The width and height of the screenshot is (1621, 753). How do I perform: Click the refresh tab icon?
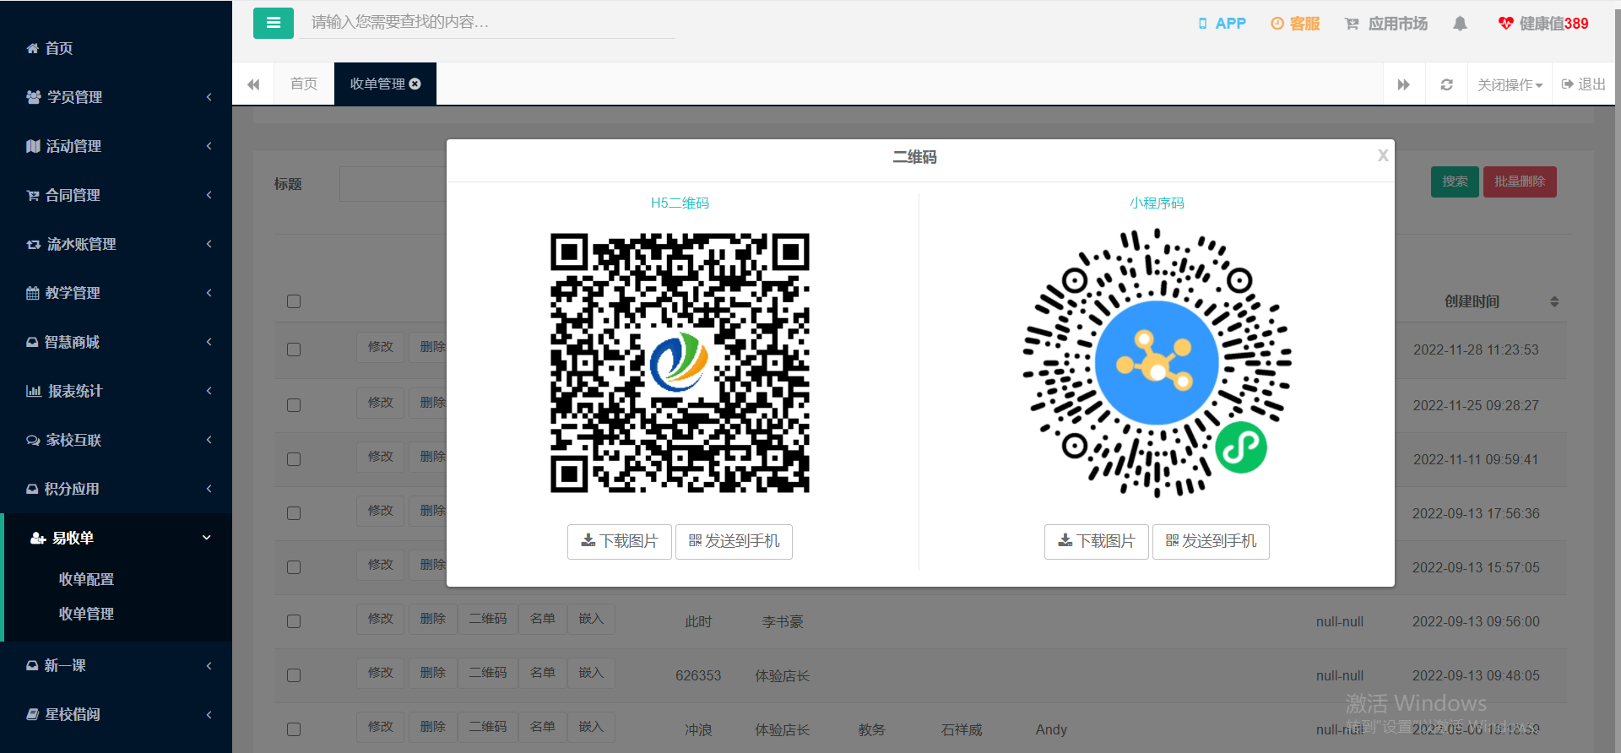(1446, 84)
